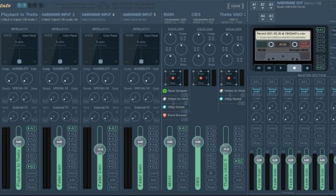The height and width of the screenshot is (196, 336).
Task: Click the Razer Synapse app icon
Action: (x=165, y=91)
